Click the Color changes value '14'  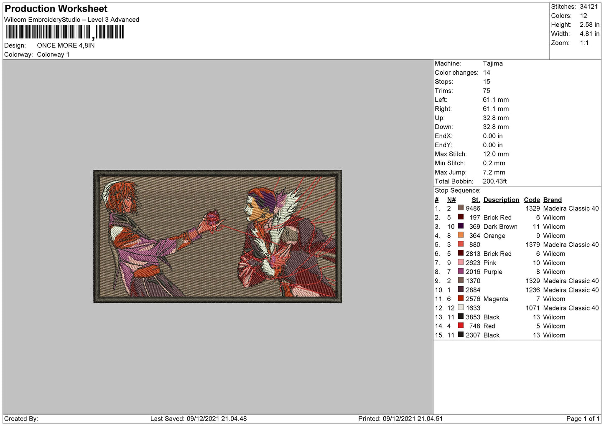[487, 73]
